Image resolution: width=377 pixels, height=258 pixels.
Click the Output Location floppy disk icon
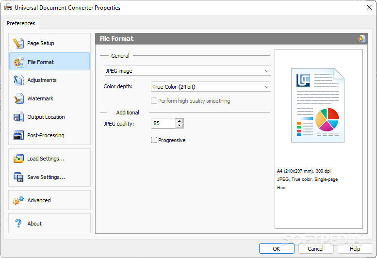tap(18, 117)
